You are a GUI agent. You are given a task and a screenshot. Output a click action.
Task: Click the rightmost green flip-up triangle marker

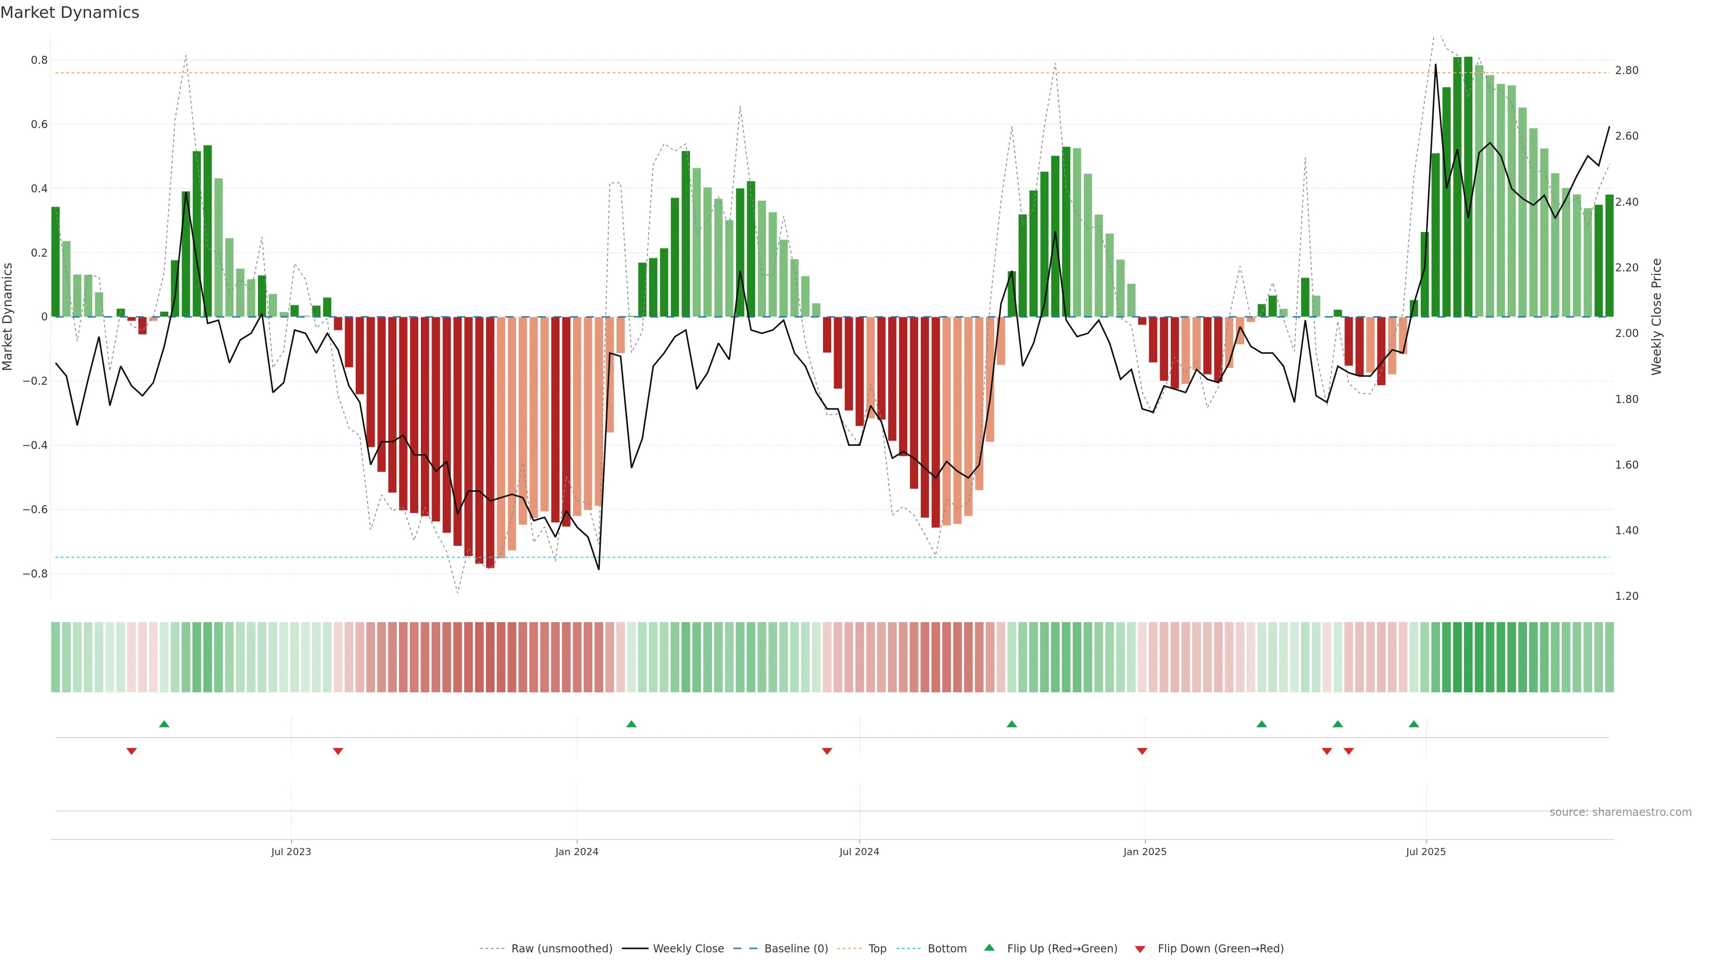point(1414,724)
